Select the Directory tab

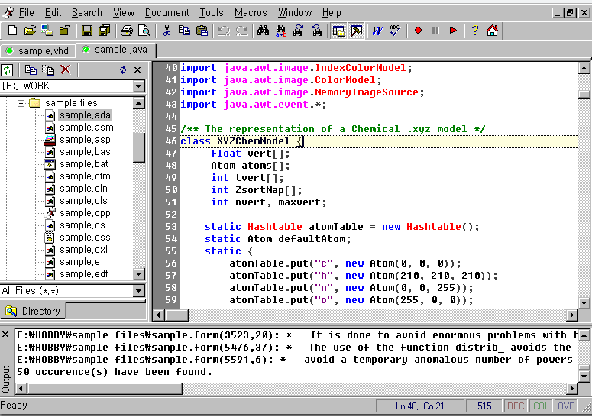click(34, 311)
